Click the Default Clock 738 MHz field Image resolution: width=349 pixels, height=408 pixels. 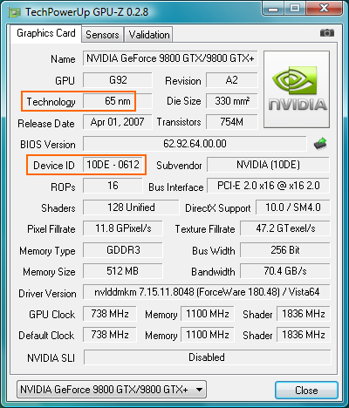pyautogui.click(x=110, y=335)
